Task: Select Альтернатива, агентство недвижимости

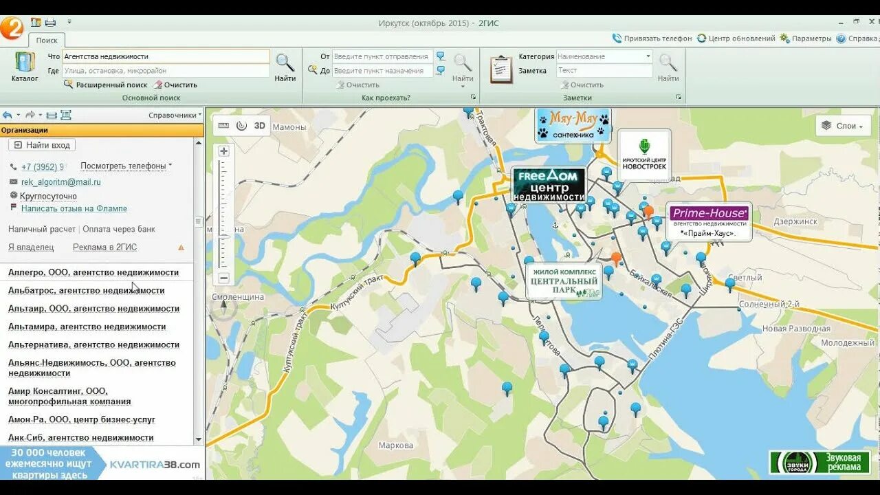Action: coord(93,344)
